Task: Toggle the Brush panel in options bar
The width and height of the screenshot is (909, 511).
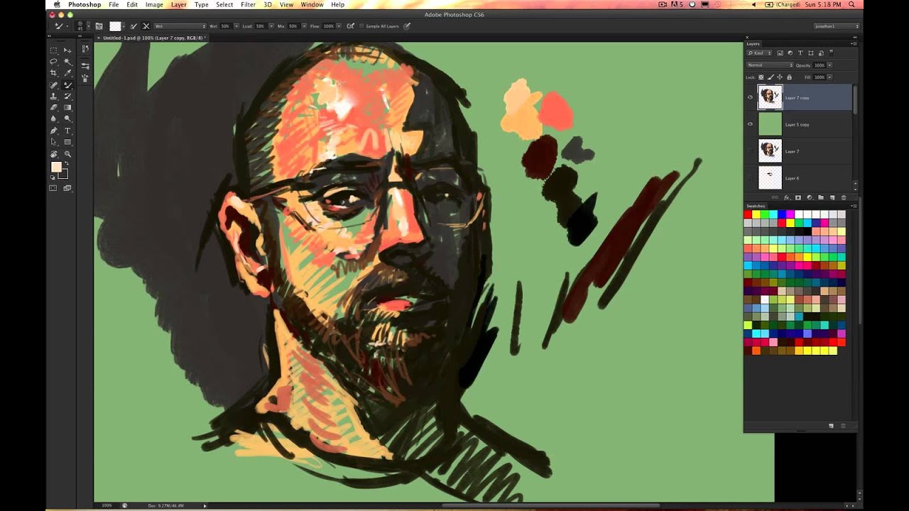Action: click(x=98, y=26)
